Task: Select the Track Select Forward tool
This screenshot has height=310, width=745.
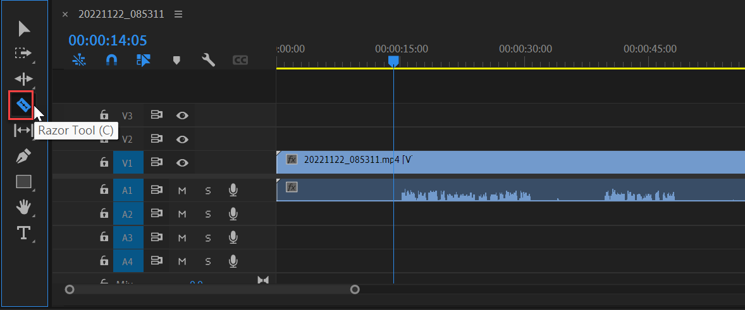Action: click(23, 52)
